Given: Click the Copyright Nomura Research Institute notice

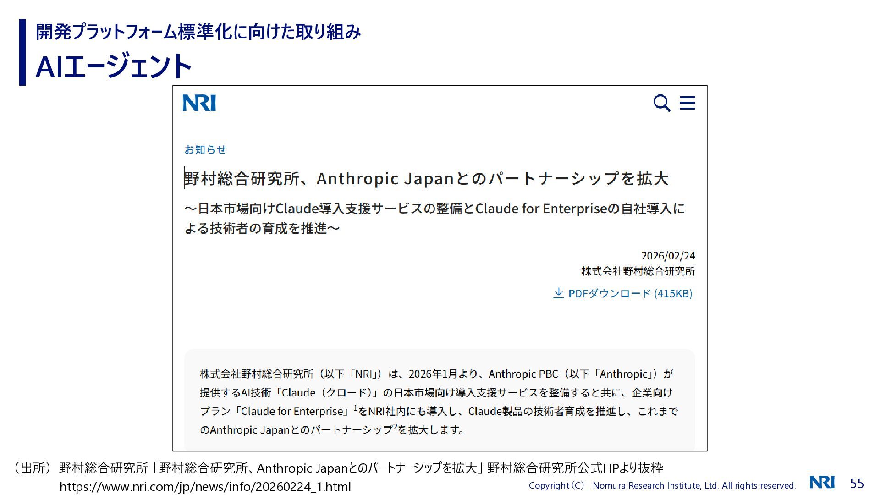Looking at the screenshot, I should pyautogui.click(x=662, y=485).
